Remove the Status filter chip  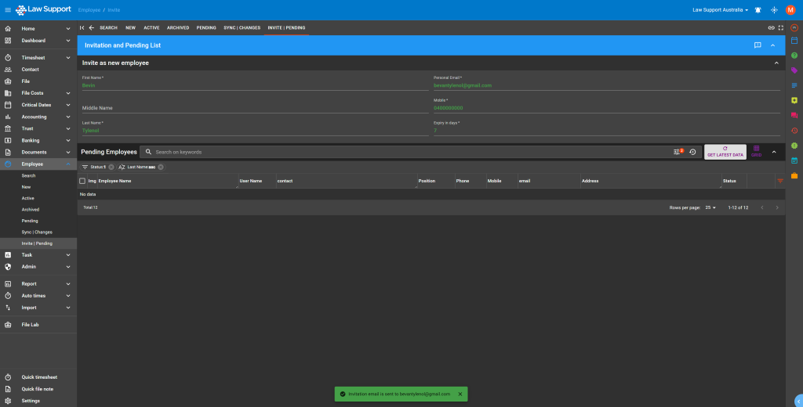[111, 167]
